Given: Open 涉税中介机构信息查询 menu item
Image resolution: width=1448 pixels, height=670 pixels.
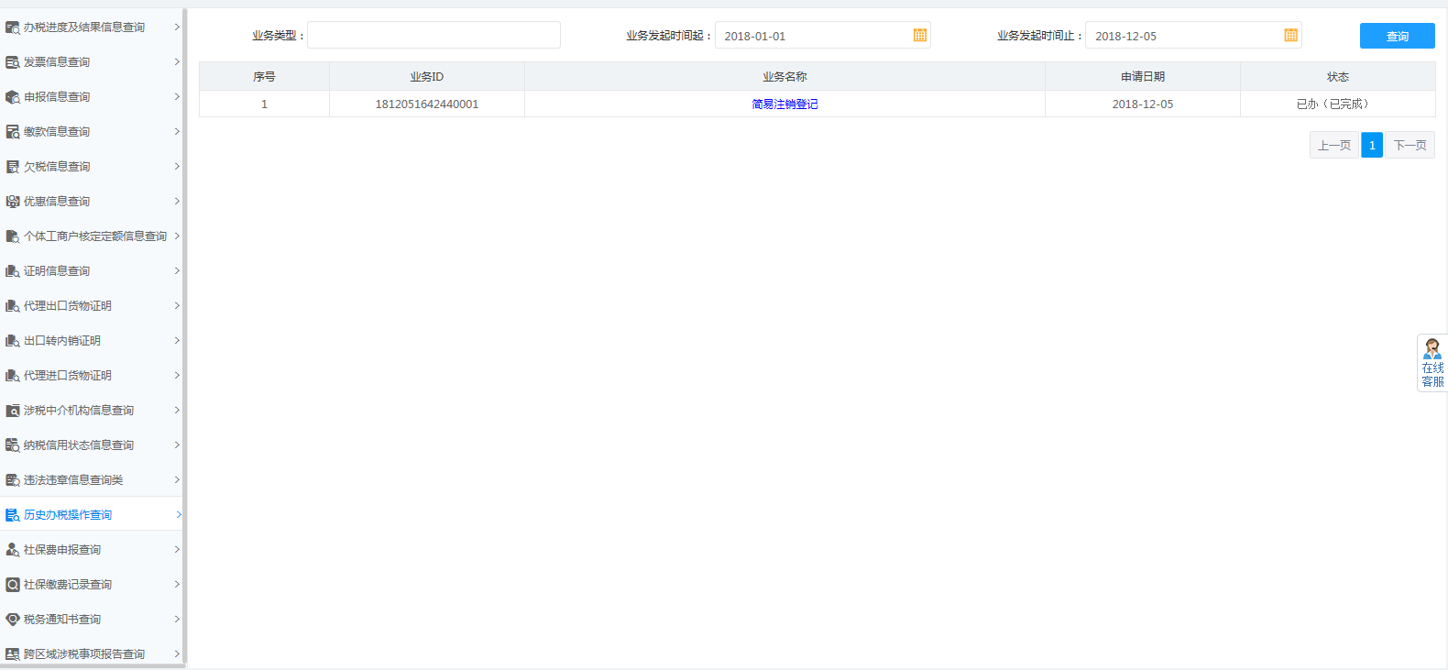Looking at the screenshot, I should click(x=92, y=411).
